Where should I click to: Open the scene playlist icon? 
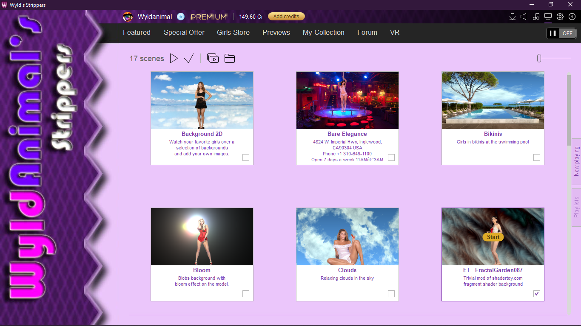(213, 59)
